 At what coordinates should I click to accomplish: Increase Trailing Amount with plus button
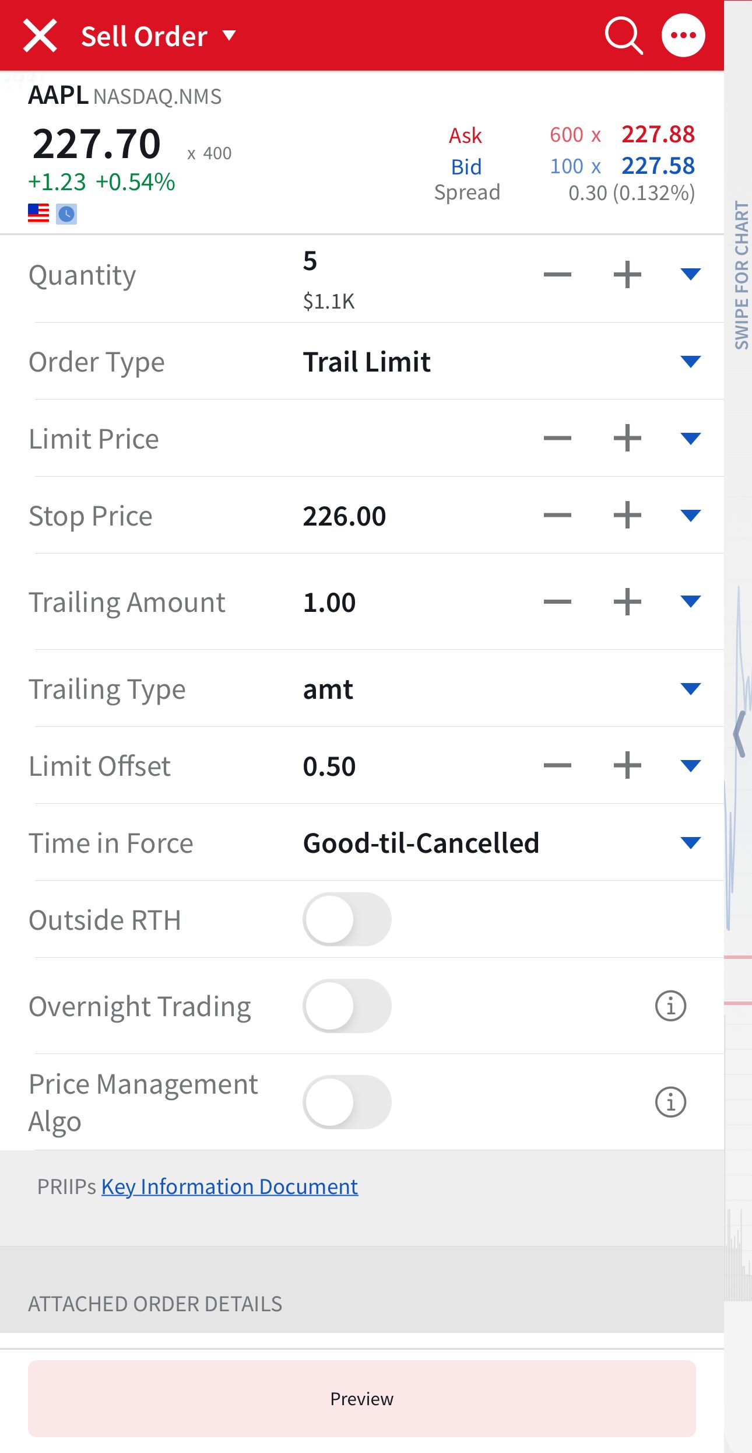(x=627, y=602)
